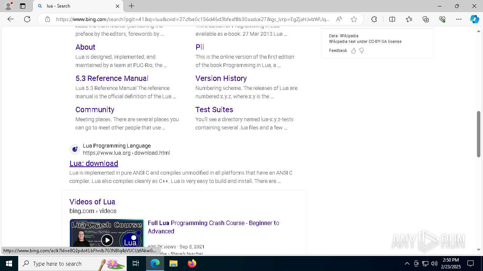Open 'Full Lua Programming Crash Course' title
Image resolution: width=483 pixels, height=271 pixels.
click(213, 227)
